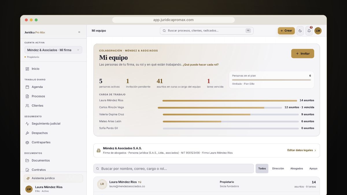Image resolution: width=347 pixels, height=195 pixels.
Task: Click Mateo Arias León workload bar
Action: [x=231, y=121]
